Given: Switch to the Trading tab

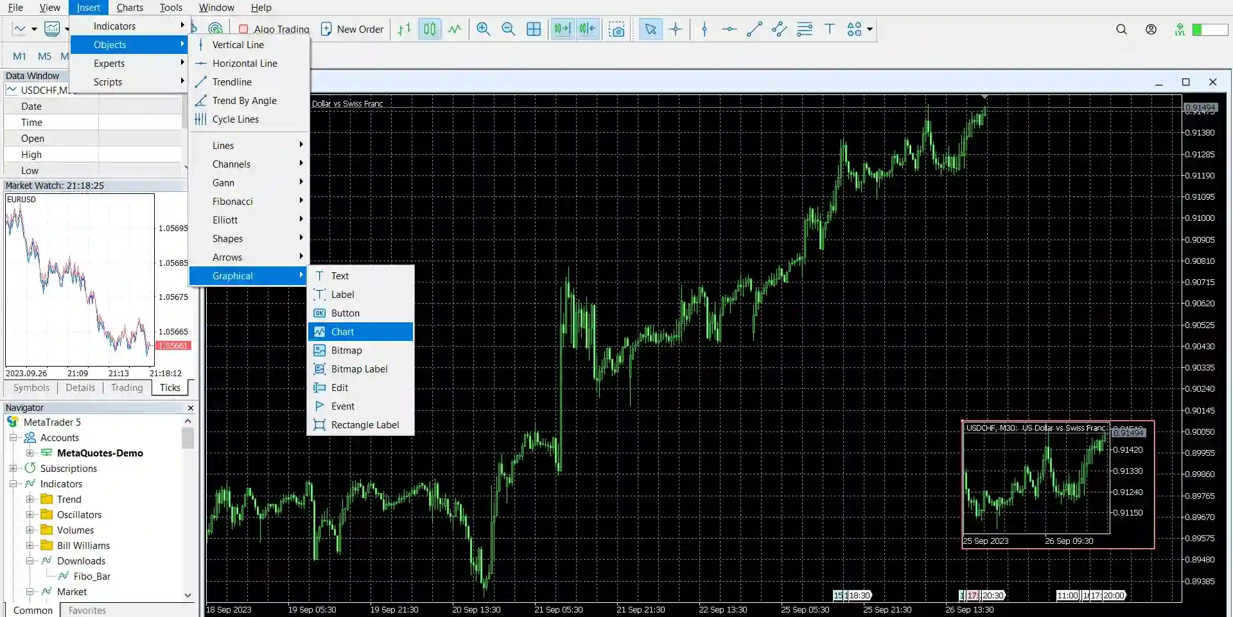Looking at the screenshot, I should point(127,388).
